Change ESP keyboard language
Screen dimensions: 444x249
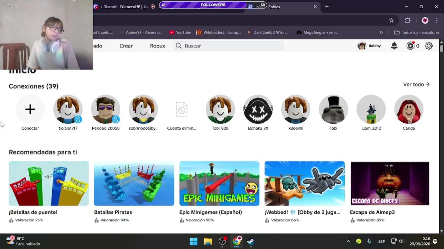tap(381, 241)
